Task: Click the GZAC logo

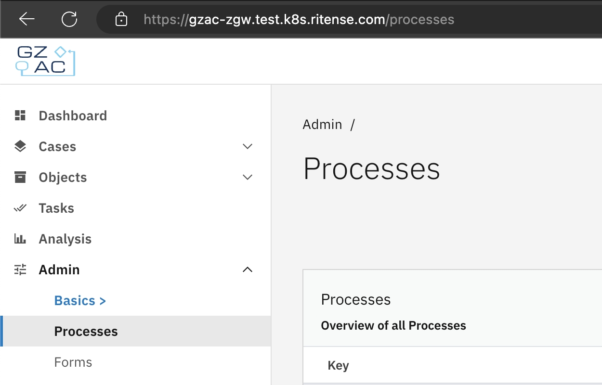Action: pyautogui.click(x=45, y=61)
